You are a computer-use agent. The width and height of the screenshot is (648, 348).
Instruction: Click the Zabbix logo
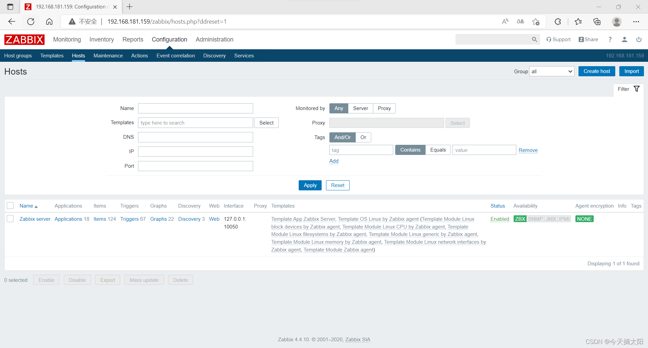[x=24, y=39]
